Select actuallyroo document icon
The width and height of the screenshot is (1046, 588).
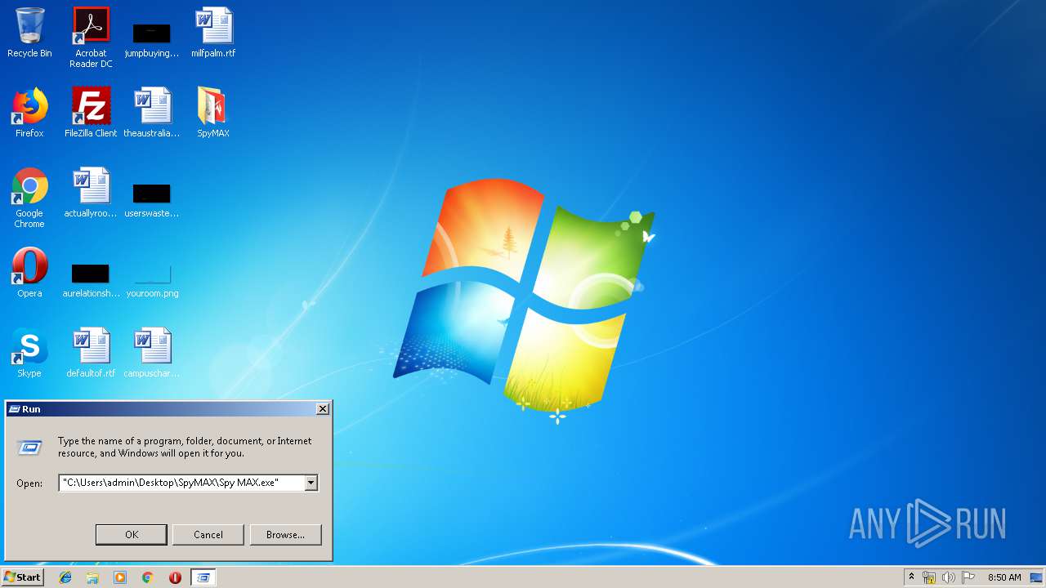[x=91, y=193]
